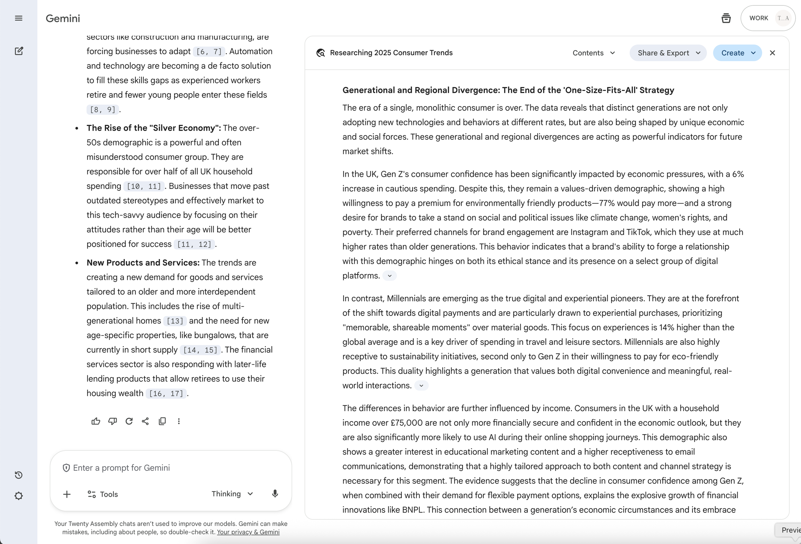Open the activity history icon in sidebar

(19, 475)
